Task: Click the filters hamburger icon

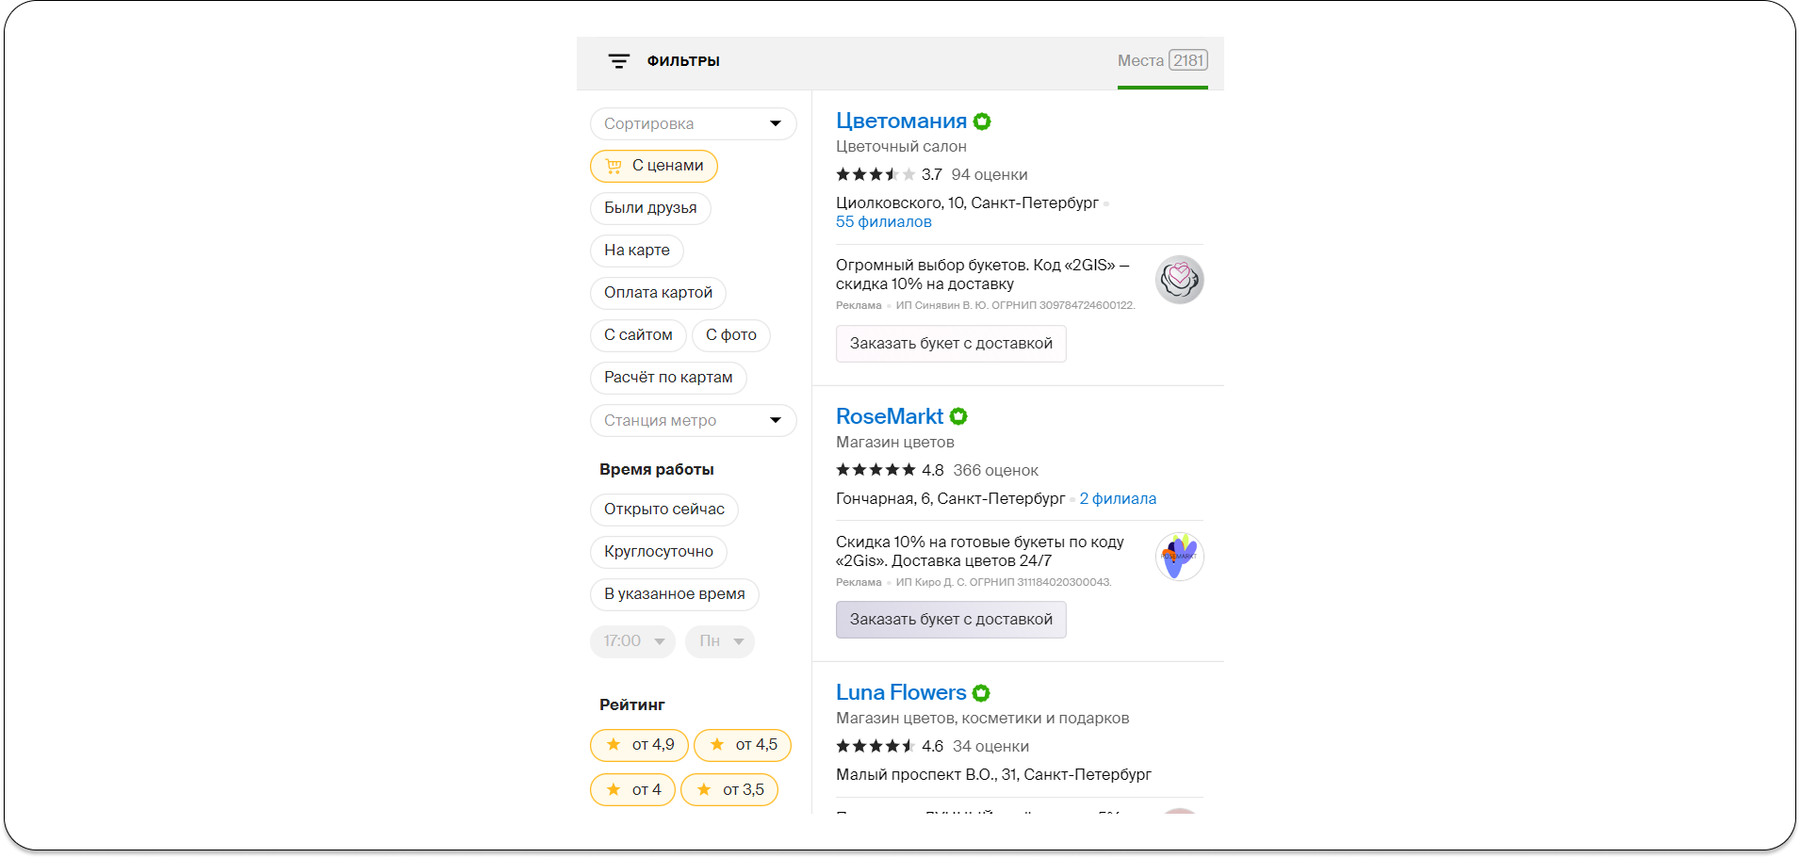Action: 618,61
